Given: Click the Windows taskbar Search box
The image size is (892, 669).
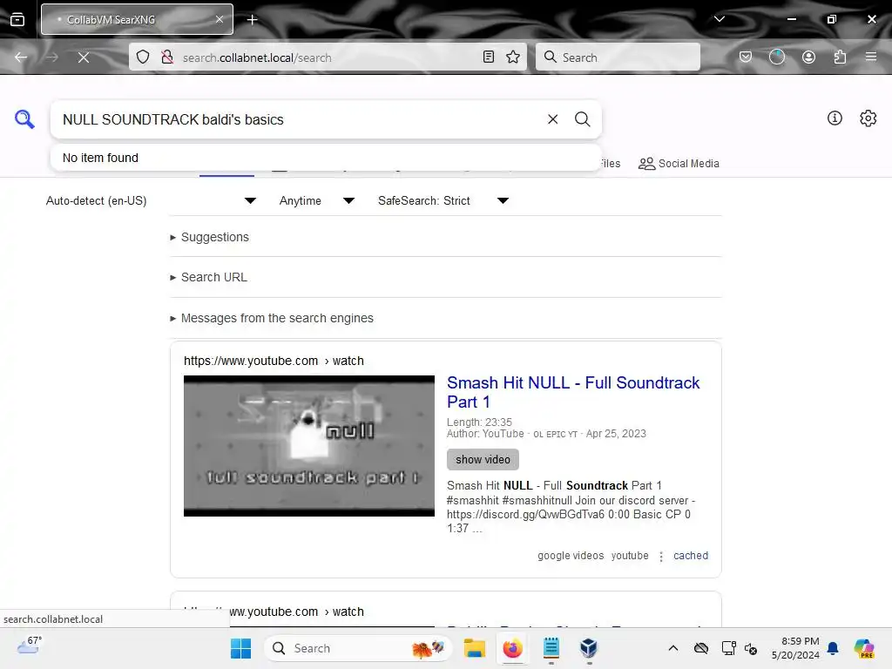Looking at the screenshot, I should click(x=358, y=648).
